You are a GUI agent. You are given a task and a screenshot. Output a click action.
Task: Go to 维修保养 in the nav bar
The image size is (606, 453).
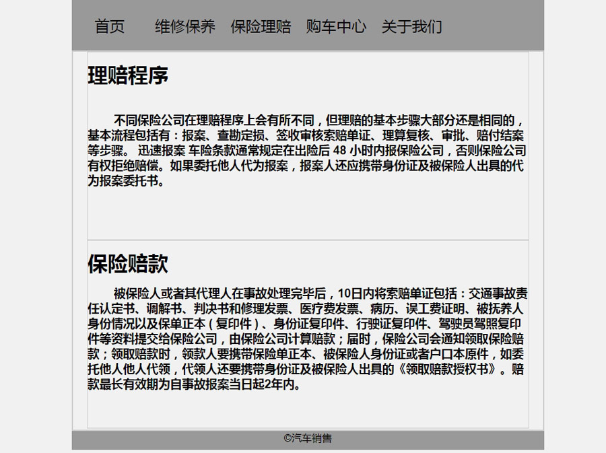coord(185,27)
